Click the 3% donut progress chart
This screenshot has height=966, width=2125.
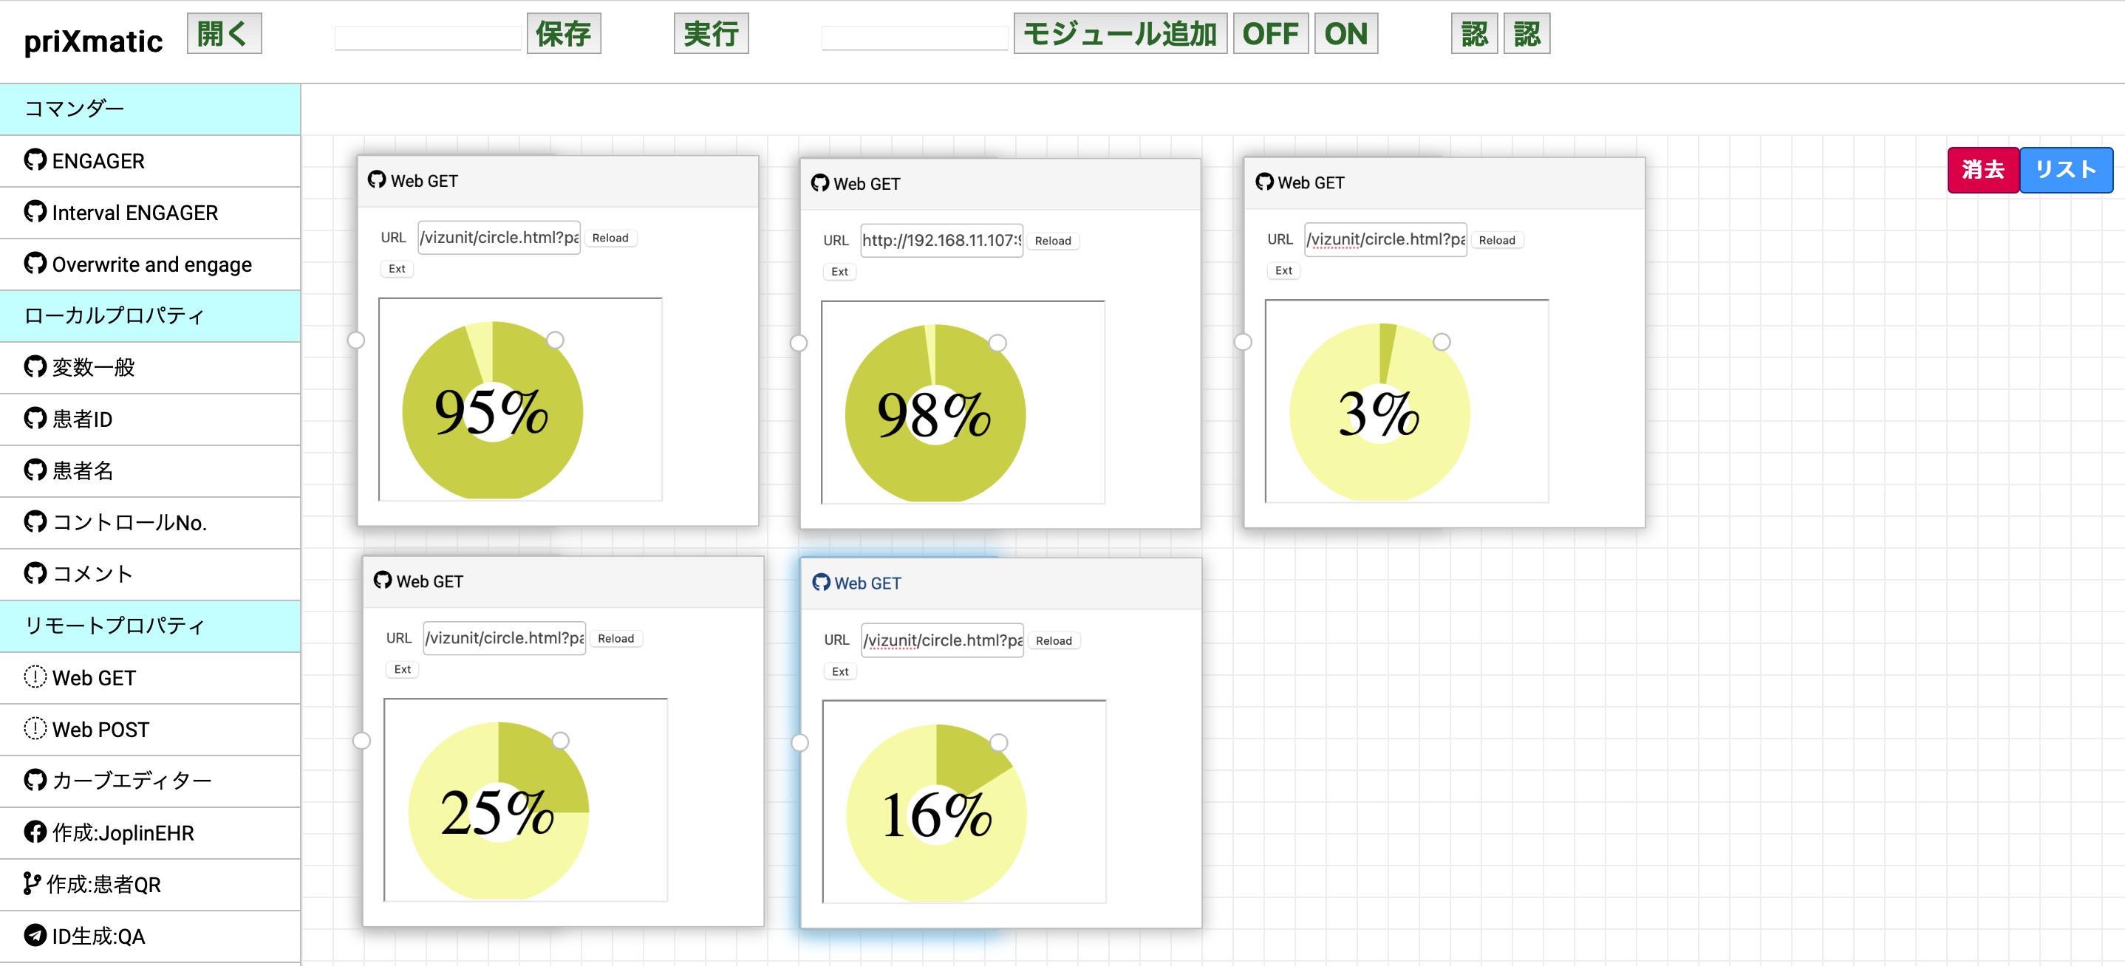[1379, 412]
